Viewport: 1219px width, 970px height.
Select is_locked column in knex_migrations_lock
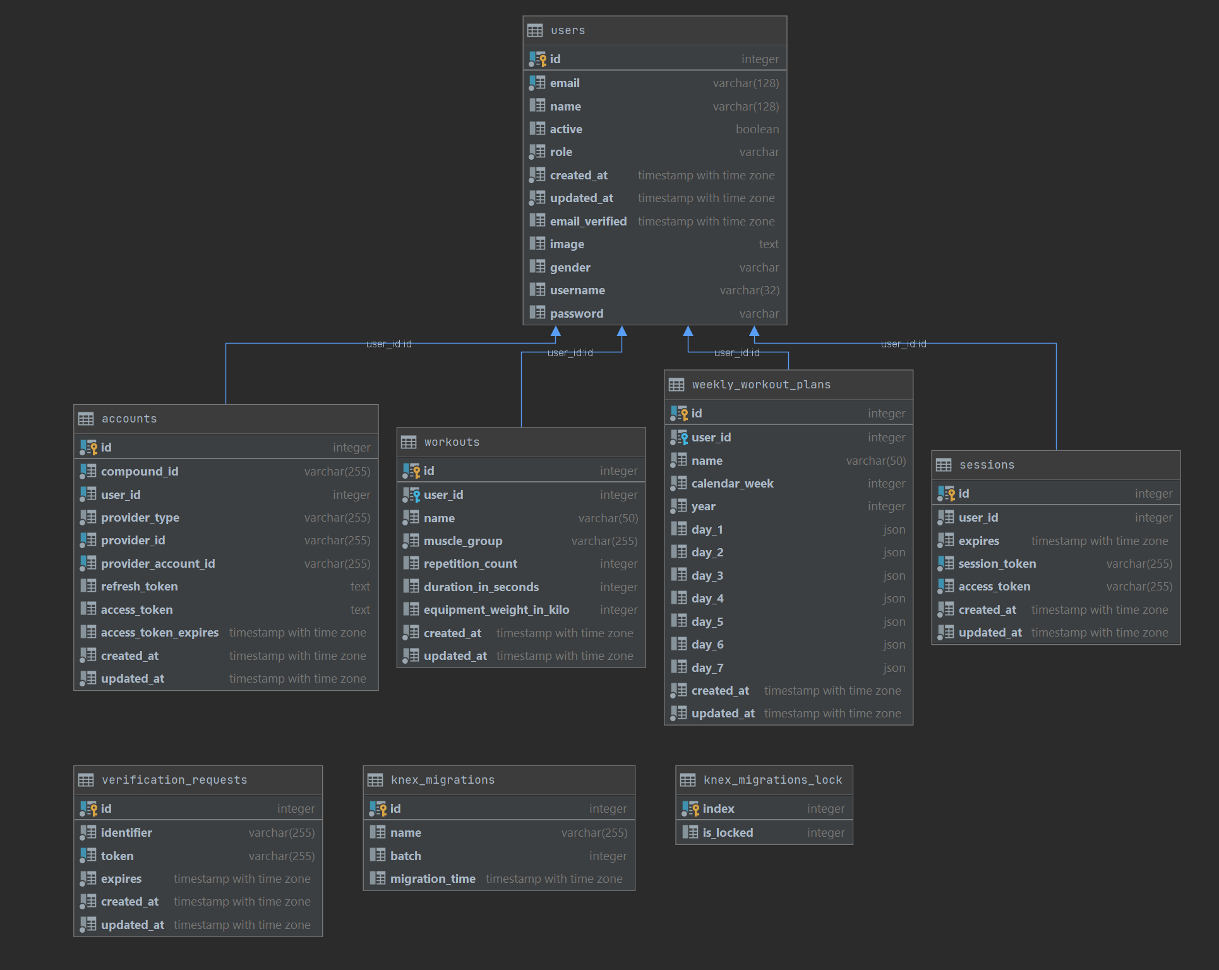click(x=728, y=832)
